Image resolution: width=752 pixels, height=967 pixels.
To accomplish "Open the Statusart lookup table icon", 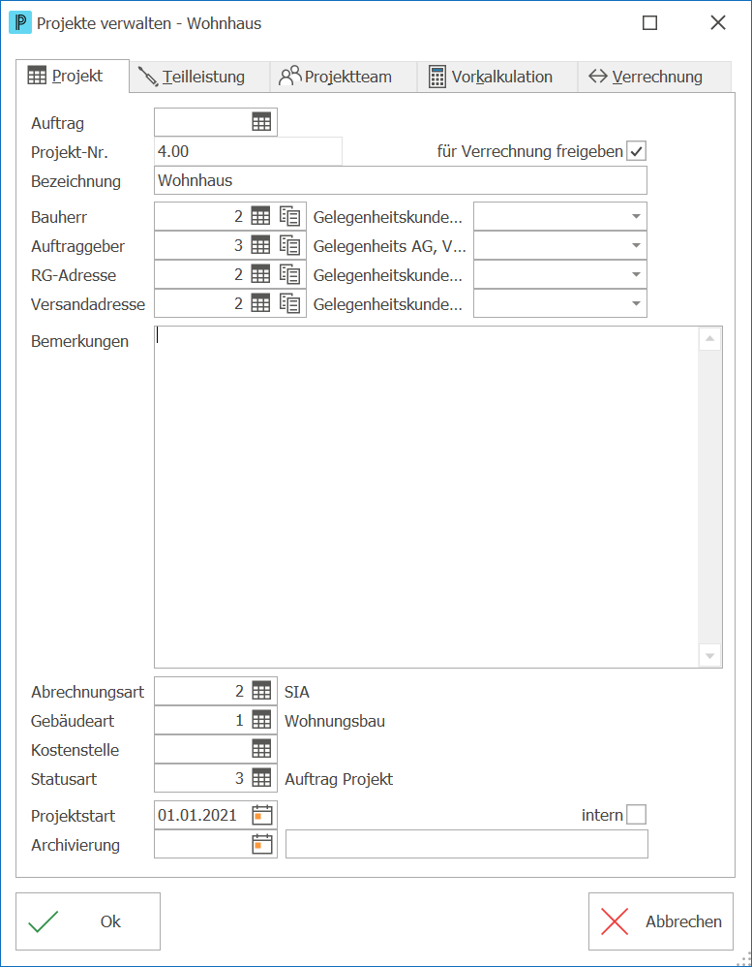I will pos(261,778).
